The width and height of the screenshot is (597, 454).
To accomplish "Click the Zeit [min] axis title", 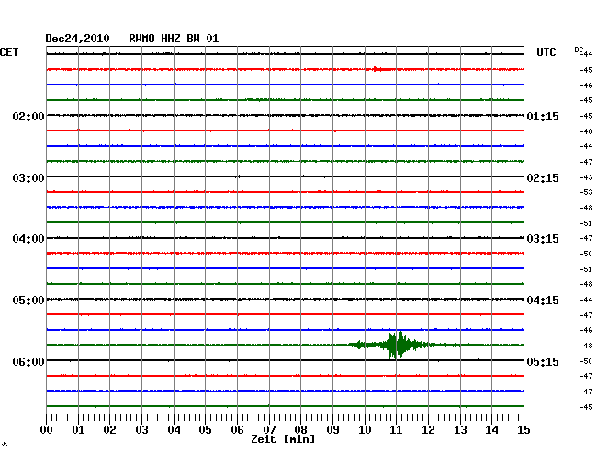I will pyautogui.click(x=283, y=439).
